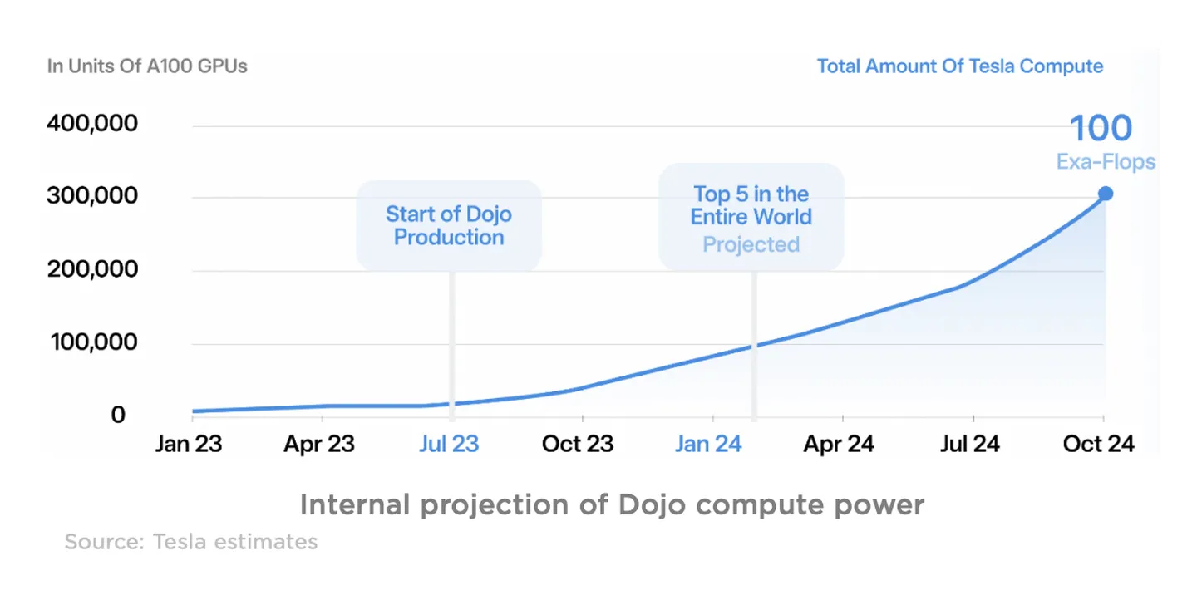The width and height of the screenshot is (1197, 605).
Task: Click the Jan 23 axis label
Action: point(189,444)
